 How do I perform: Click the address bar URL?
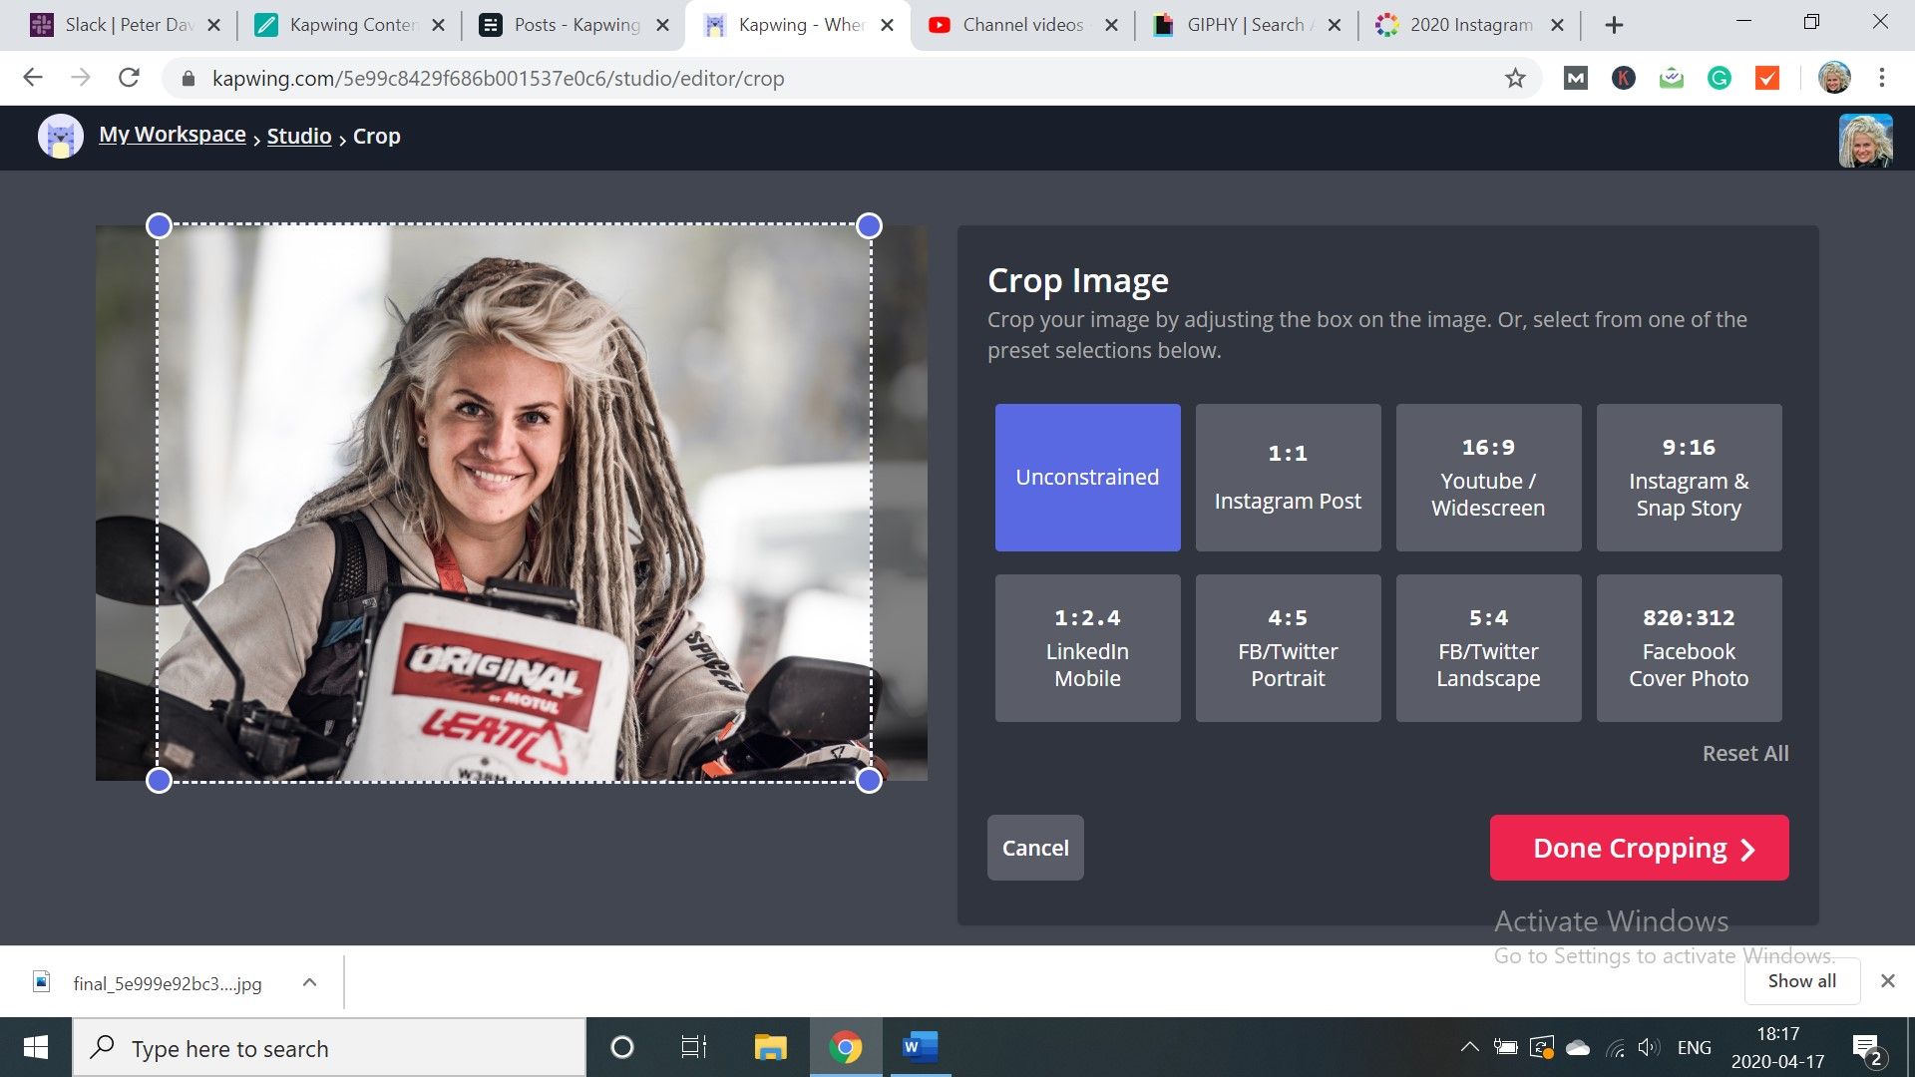(498, 78)
